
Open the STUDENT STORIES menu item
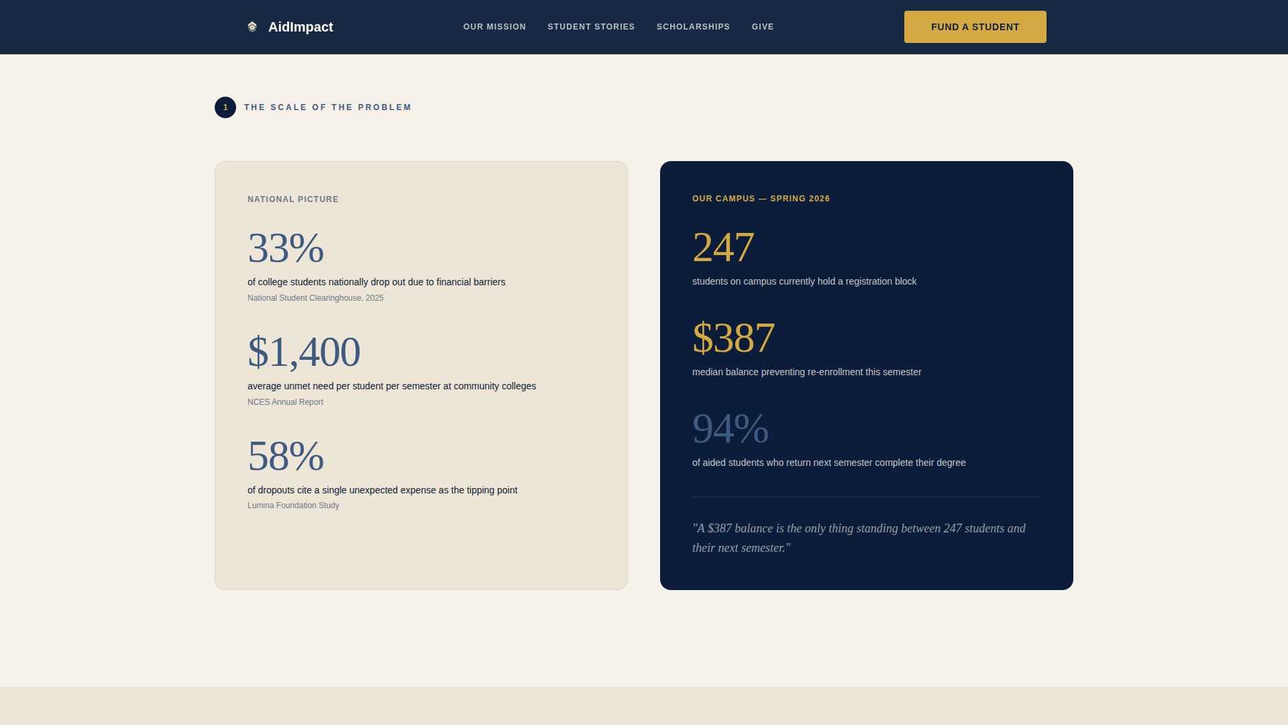pos(591,27)
